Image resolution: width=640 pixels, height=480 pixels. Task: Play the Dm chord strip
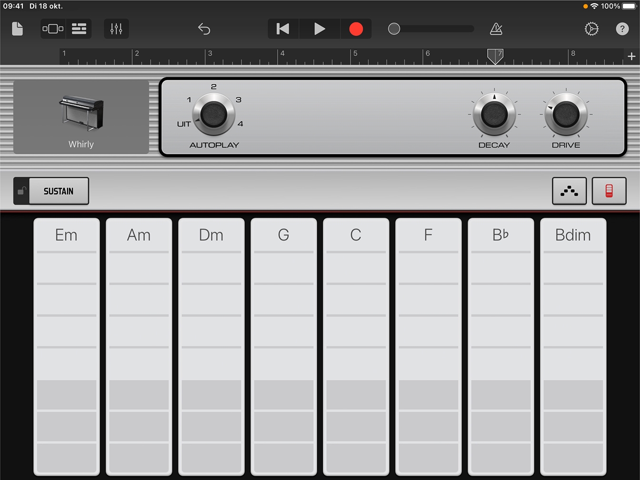click(x=211, y=347)
